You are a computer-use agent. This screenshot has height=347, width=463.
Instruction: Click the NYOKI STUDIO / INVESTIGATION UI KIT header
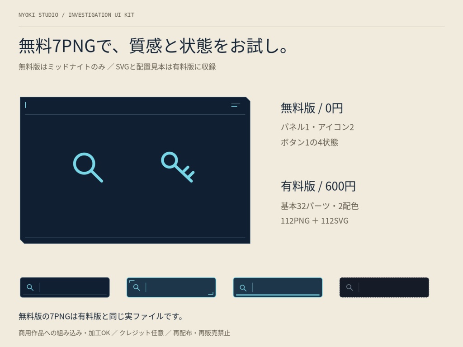tap(76, 15)
